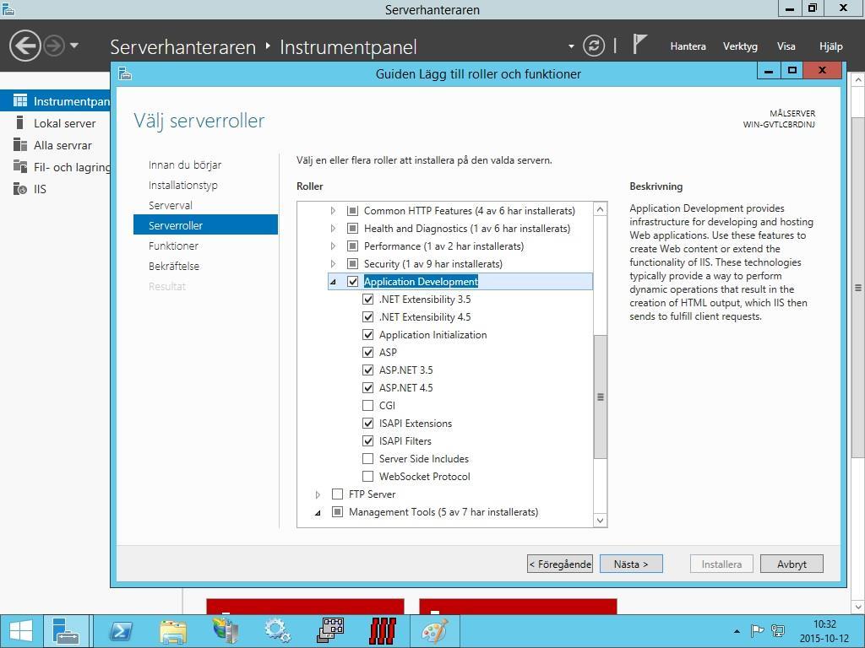
Task: Expand the Health and Diagnostics node
Action: coord(333,228)
